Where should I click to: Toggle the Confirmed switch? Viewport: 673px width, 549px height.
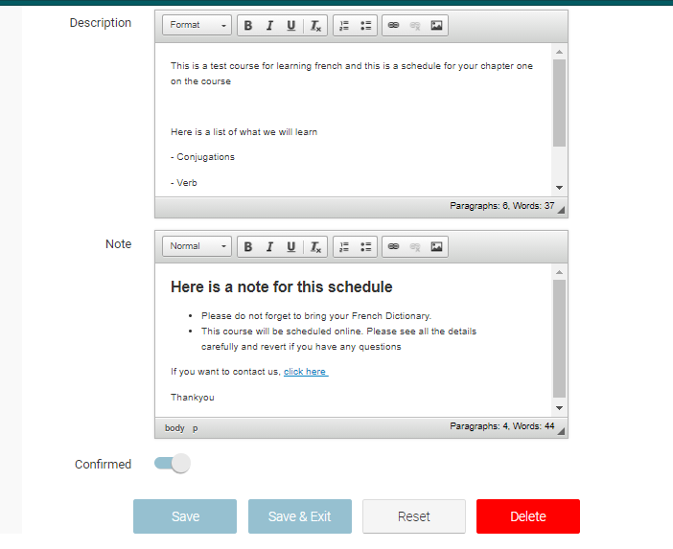tap(173, 464)
